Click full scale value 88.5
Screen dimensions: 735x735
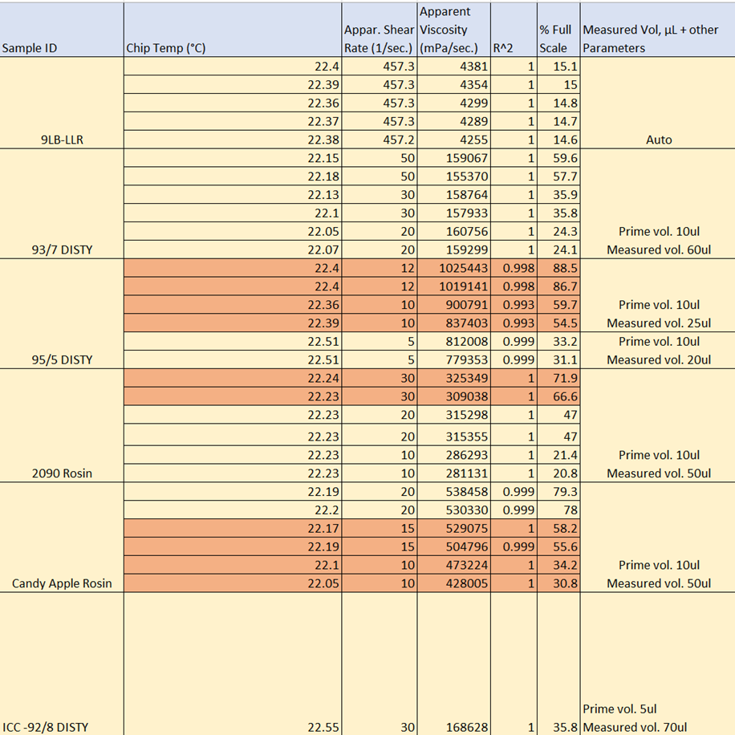pos(558,268)
